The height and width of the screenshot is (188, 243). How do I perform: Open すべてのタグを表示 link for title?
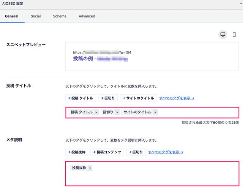click(x=177, y=98)
